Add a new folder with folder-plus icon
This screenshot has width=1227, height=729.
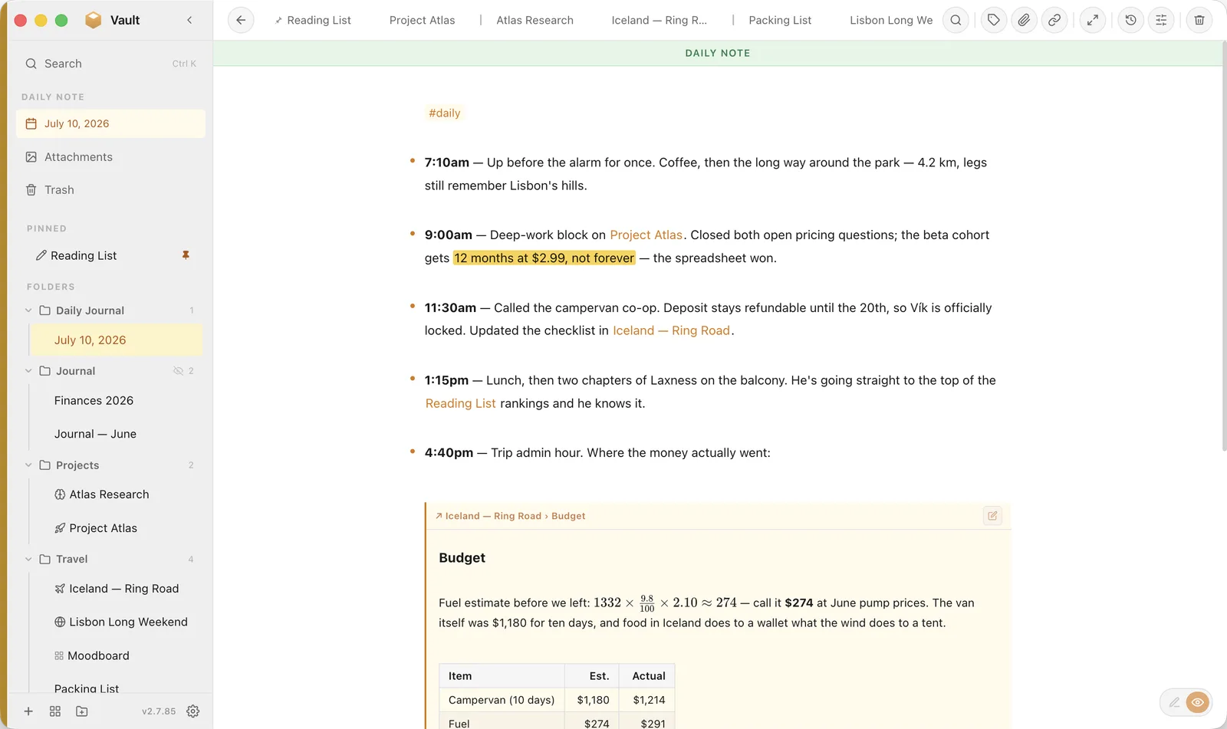tap(82, 711)
